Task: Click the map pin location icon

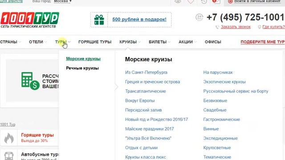Action: (259, 27)
